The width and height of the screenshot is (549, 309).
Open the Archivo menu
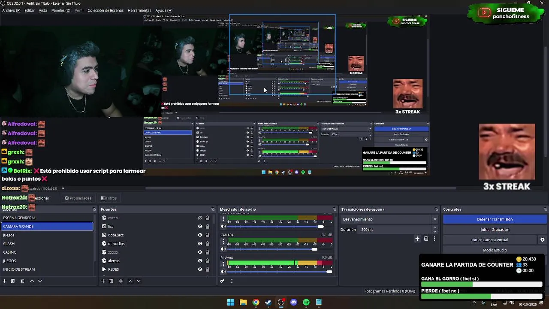[11, 10]
